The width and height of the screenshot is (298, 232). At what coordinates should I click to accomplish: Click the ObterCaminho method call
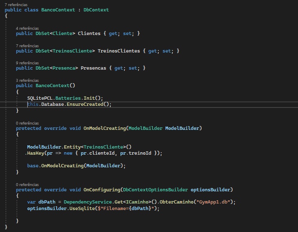point(176,202)
